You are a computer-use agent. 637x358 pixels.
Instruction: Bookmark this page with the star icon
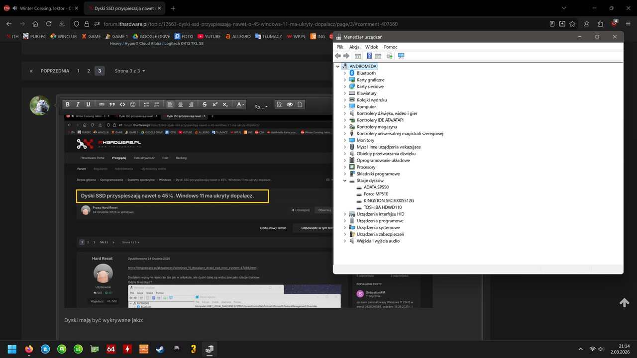tap(573, 24)
